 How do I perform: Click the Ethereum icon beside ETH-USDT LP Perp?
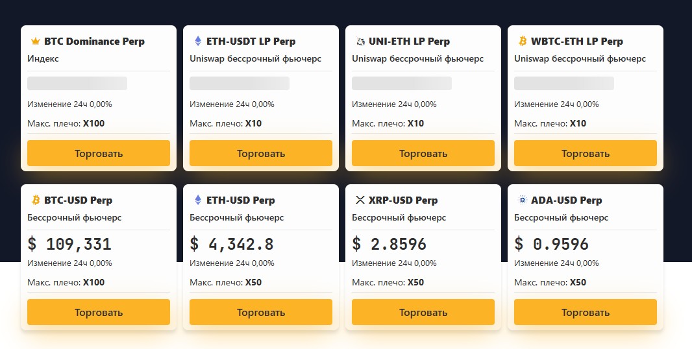[198, 42]
